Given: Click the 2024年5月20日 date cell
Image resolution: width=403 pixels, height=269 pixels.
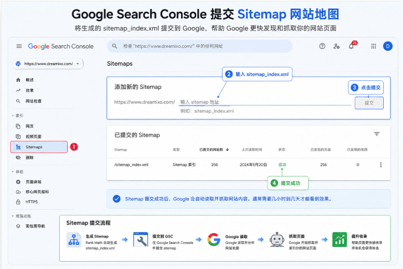Looking at the screenshot, I should [253, 165].
